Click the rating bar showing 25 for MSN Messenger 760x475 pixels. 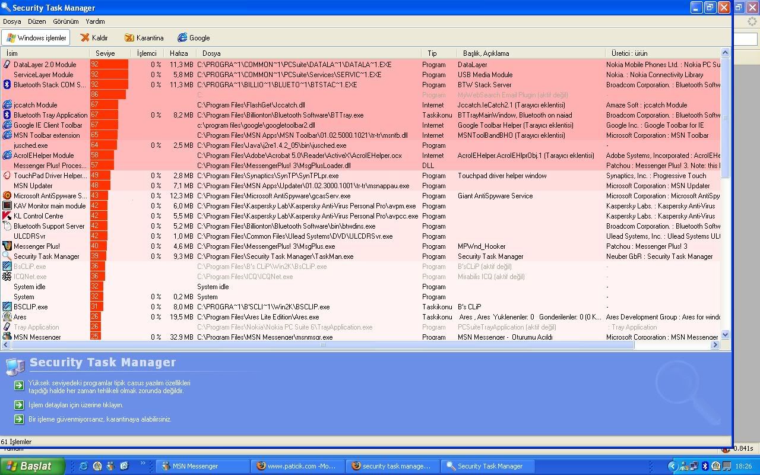pos(96,337)
